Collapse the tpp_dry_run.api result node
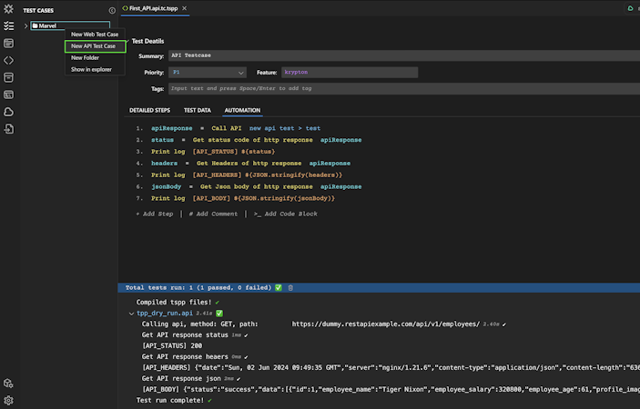 (131, 313)
